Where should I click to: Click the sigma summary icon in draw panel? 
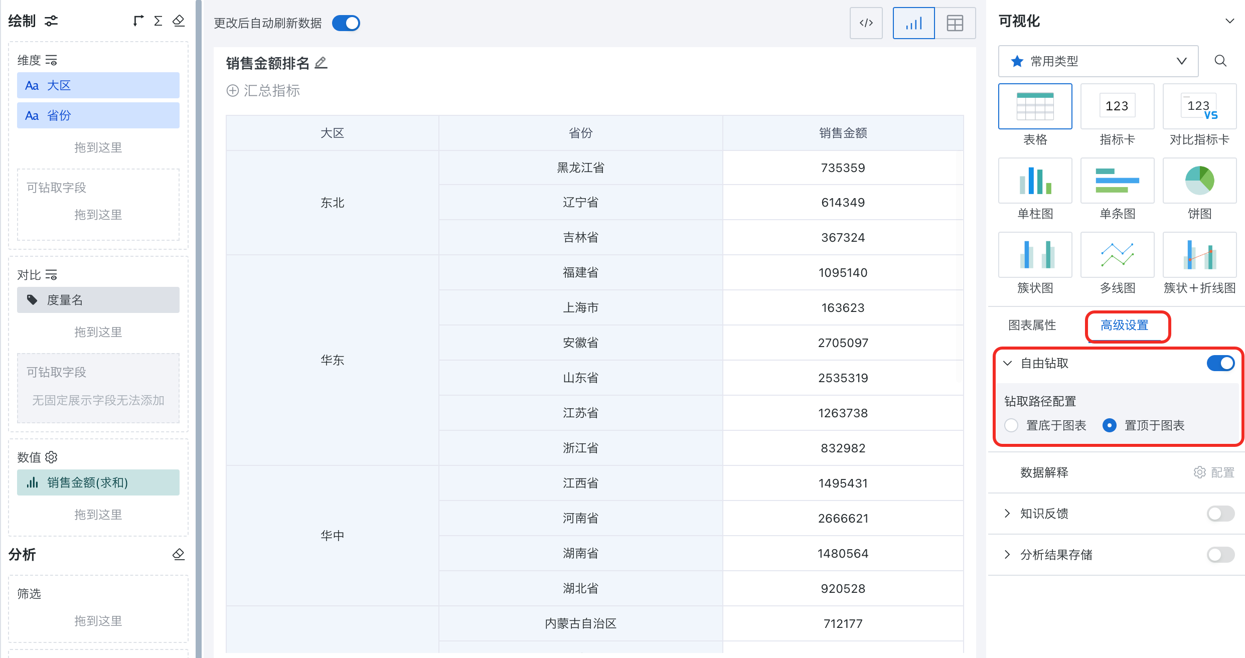pyautogui.click(x=158, y=21)
